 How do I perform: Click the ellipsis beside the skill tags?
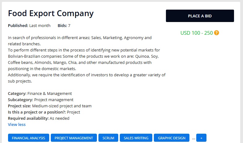(193, 138)
